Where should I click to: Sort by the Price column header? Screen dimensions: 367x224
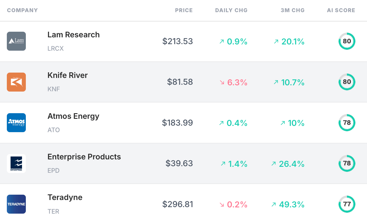tap(184, 10)
